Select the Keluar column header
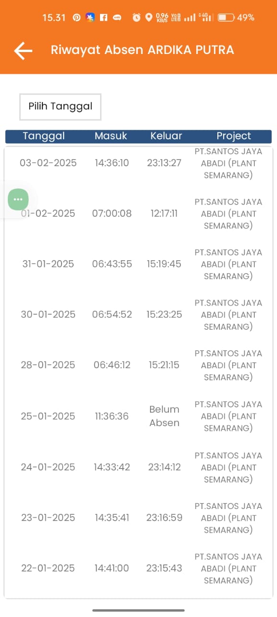The width and height of the screenshot is (277, 617). (x=166, y=136)
